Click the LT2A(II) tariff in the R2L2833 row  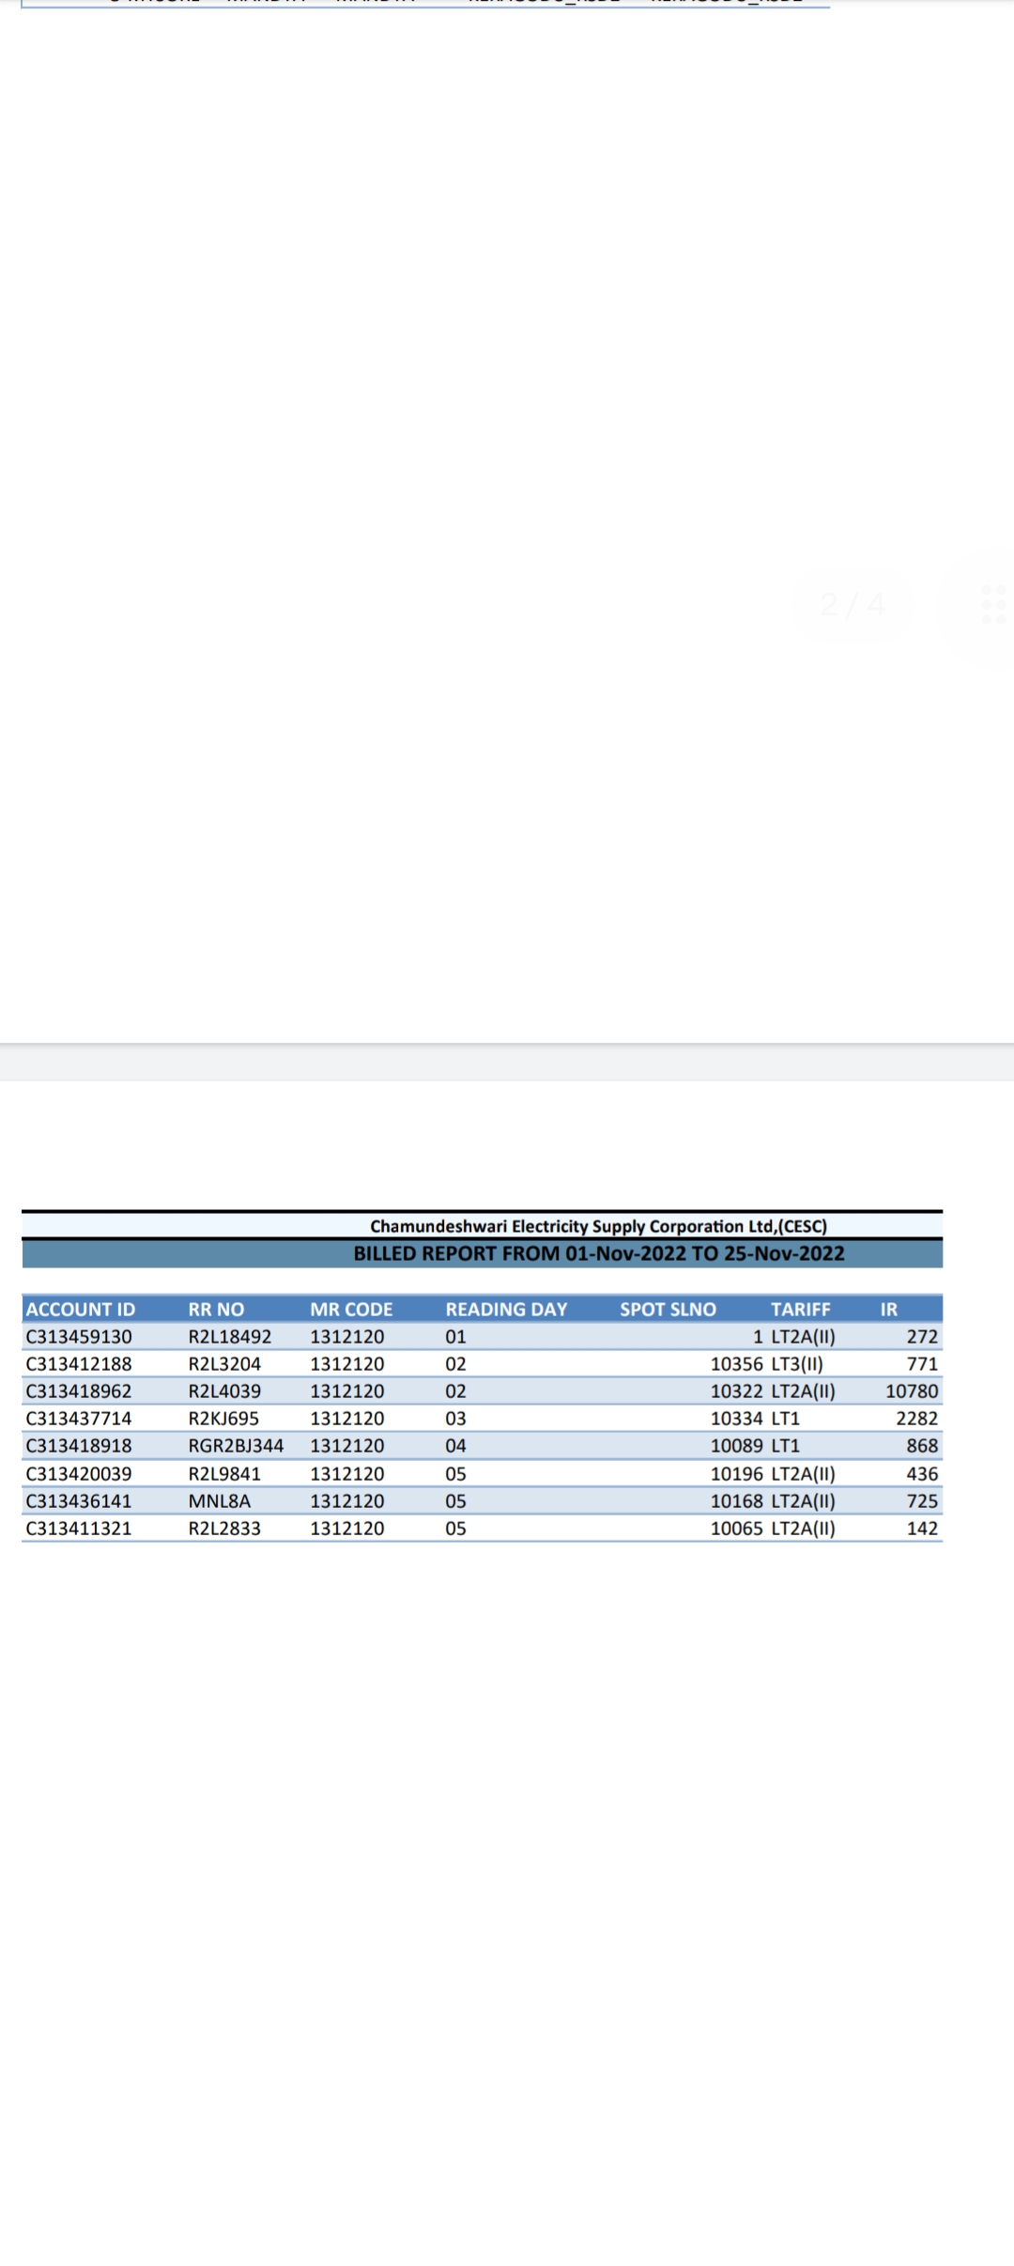[x=803, y=1528]
